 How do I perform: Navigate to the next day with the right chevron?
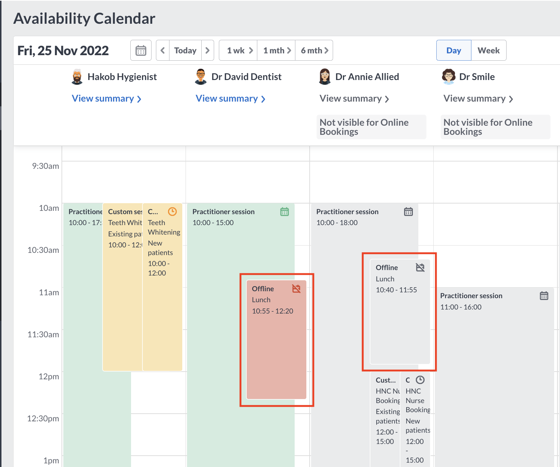coord(208,50)
